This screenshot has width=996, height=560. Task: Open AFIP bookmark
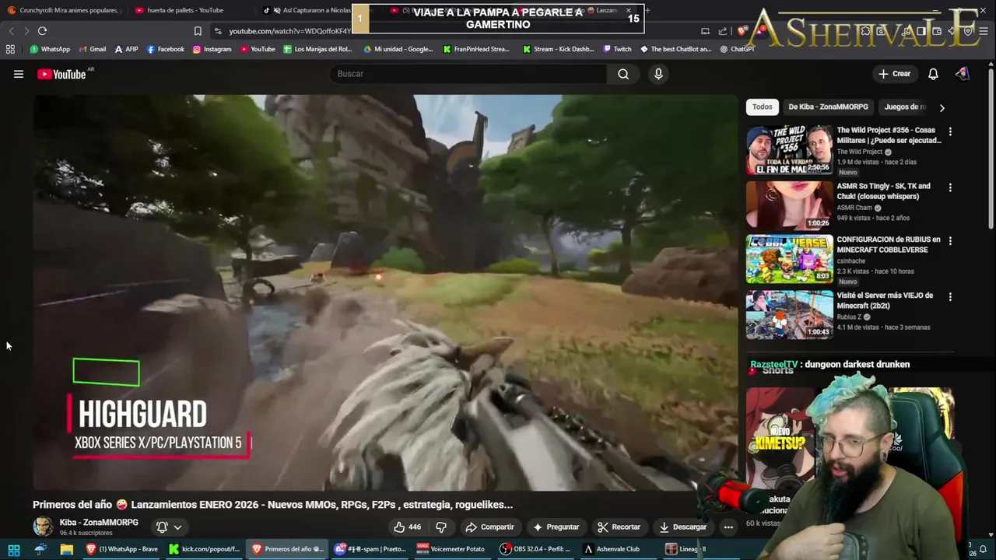126,49
